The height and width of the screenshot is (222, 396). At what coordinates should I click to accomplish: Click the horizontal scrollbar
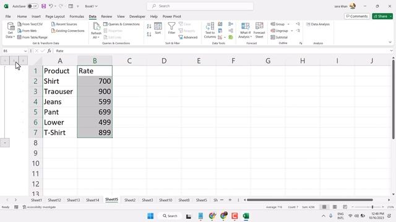pos(309,200)
